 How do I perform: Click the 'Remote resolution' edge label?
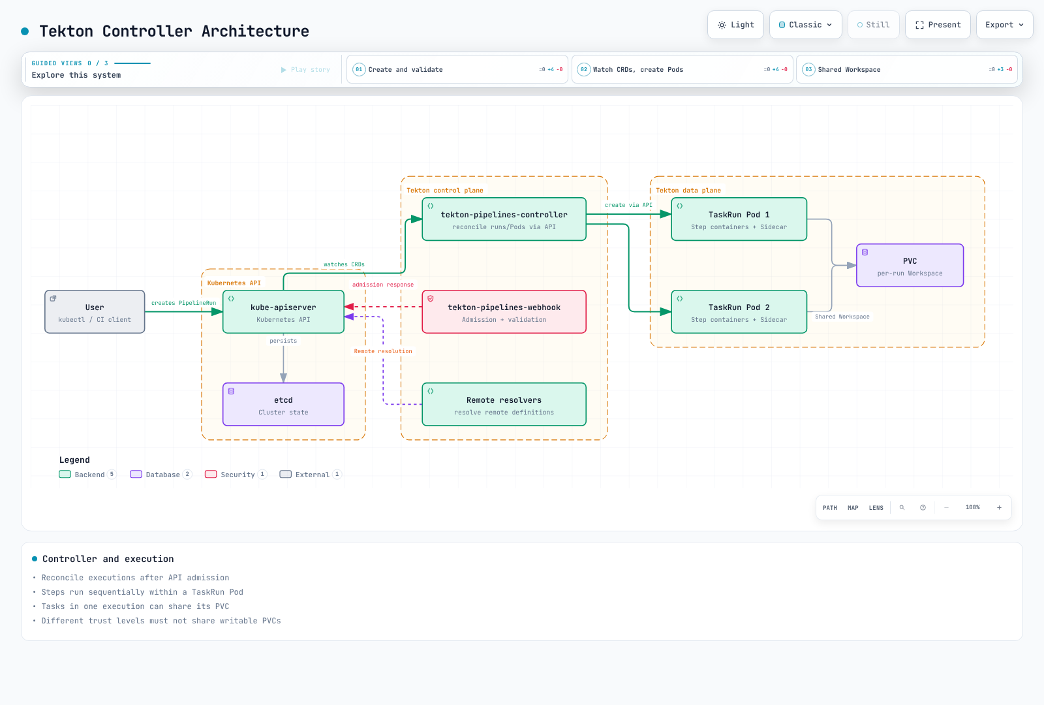[383, 351]
